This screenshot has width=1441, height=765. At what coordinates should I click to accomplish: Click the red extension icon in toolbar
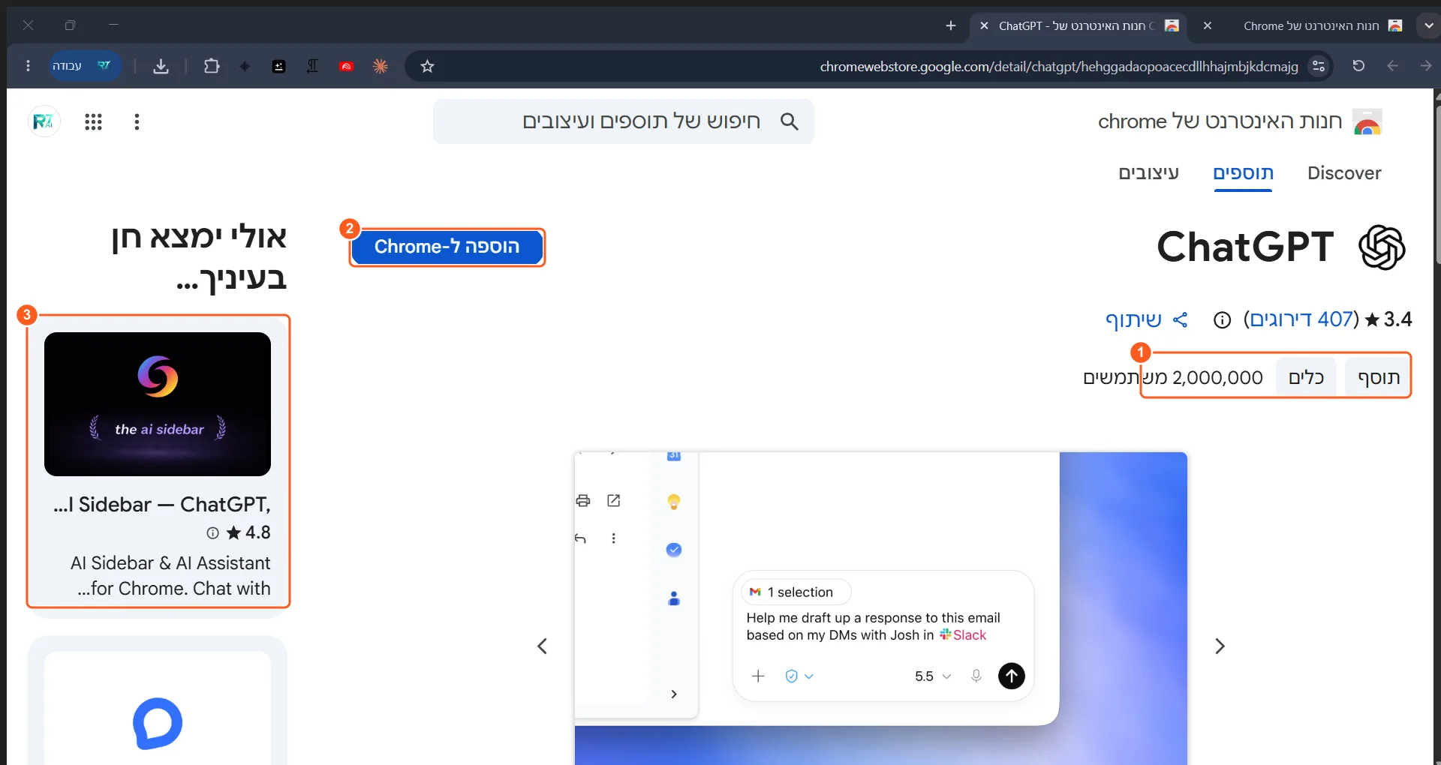point(346,66)
